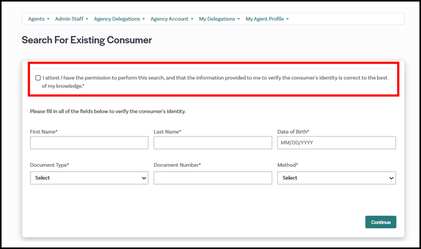Image resolution: width=421 pixels, height=249 pixels.
Task: Check the attestation permission checkbox
Action: point(38,78)
